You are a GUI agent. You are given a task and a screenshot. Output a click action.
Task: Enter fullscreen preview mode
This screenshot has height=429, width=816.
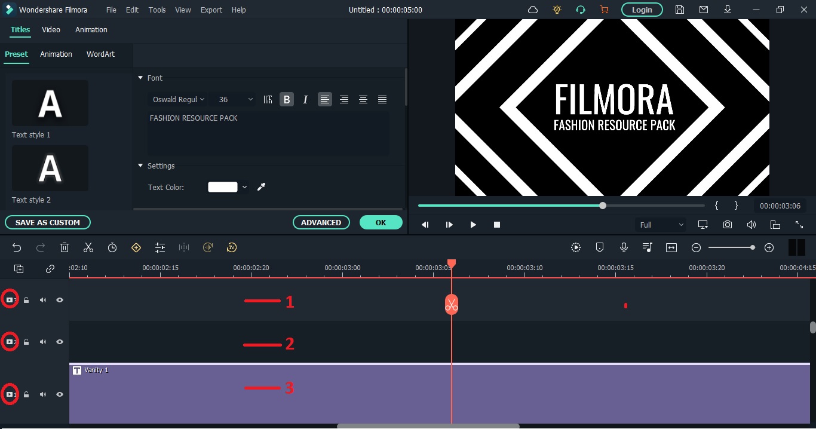point(799,225)
